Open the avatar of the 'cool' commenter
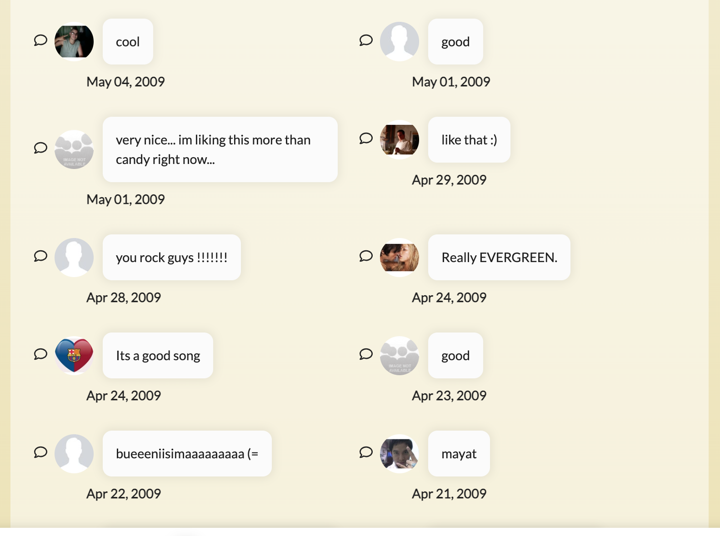This screenshot has height=536, width=720. pos(74,41)
